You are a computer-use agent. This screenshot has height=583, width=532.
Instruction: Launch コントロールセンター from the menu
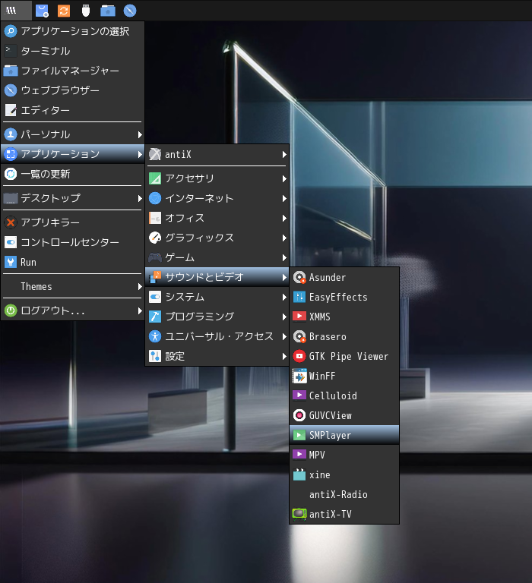[70, 242]
